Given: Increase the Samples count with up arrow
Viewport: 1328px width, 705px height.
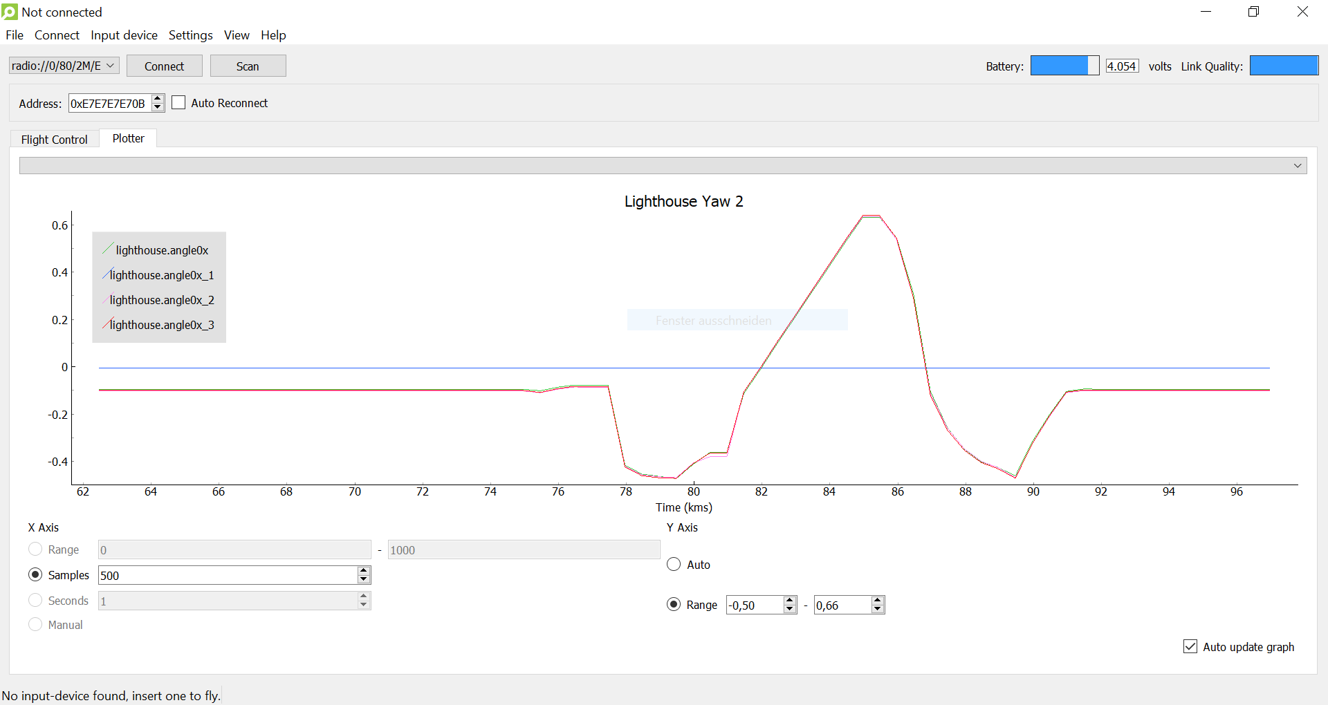Looking at the screenshot, I should [364, 571].
